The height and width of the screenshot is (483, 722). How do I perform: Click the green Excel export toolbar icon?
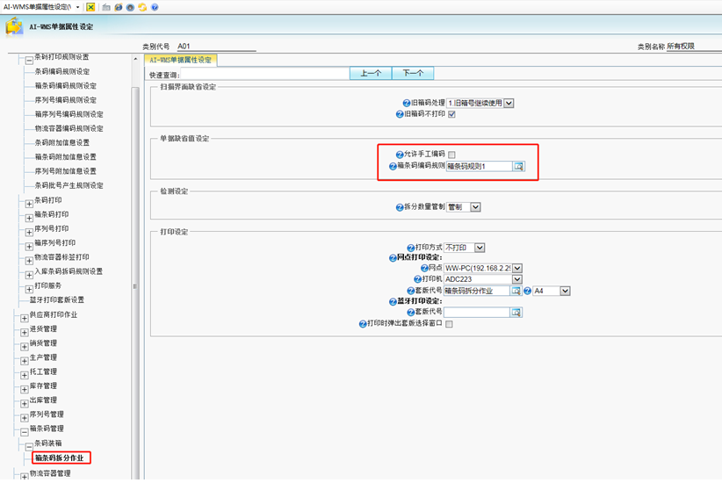pos(90,7)
